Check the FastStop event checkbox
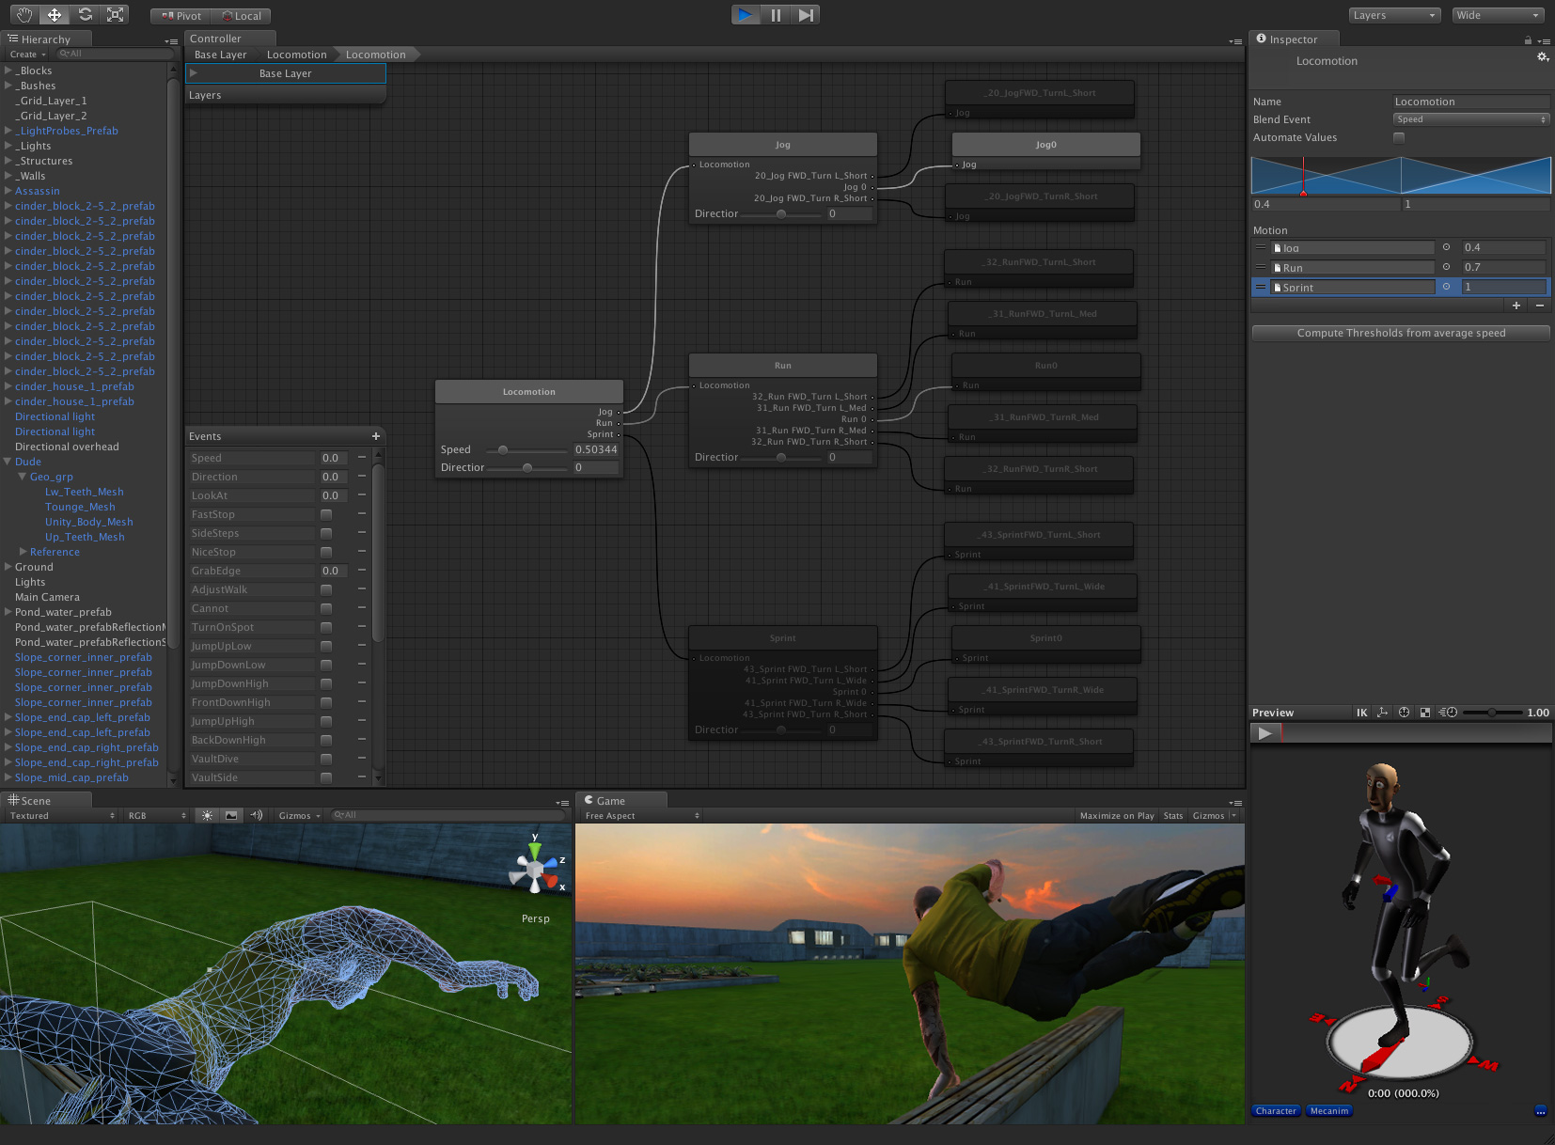1555x1145 pixels. [326, 515]
